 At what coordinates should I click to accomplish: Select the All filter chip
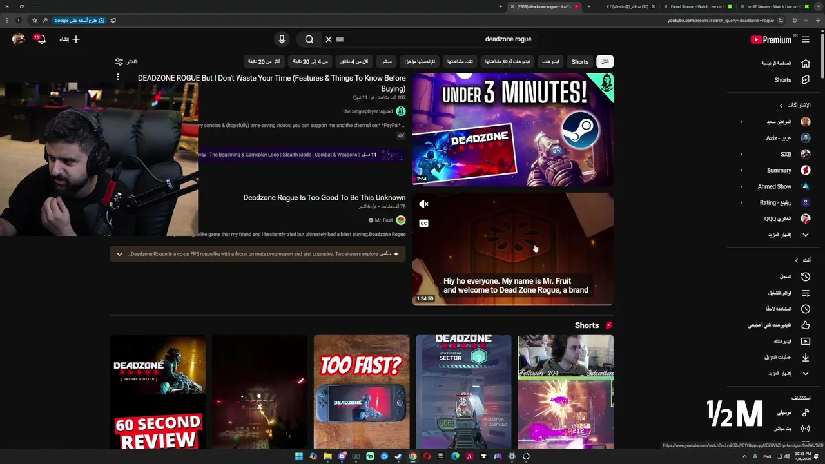click(x=604, y=62)
